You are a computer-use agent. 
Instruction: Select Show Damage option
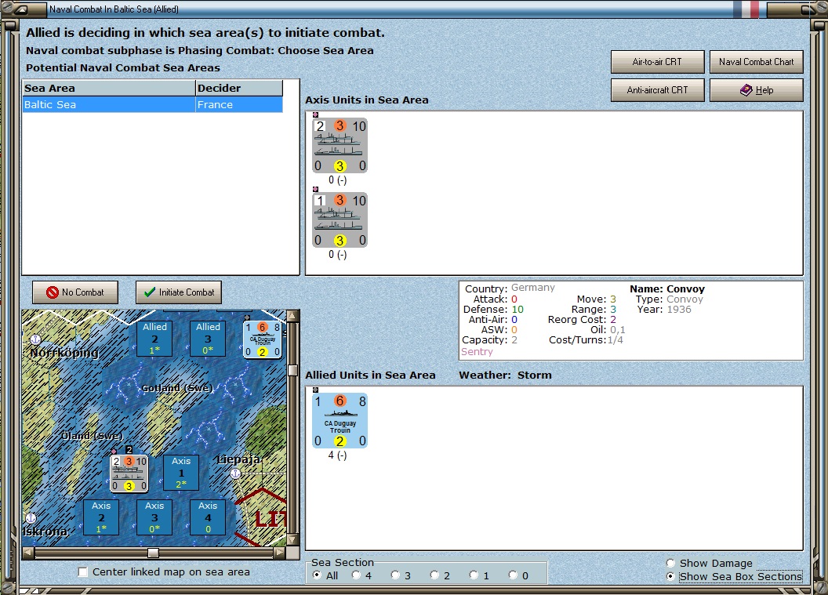tap(670, 564)
